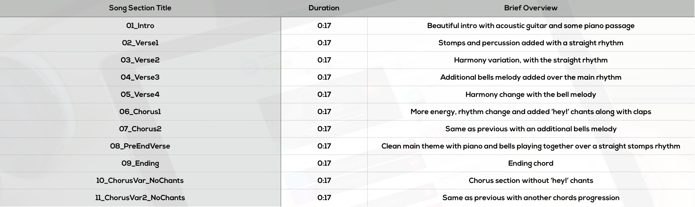Image resolution: width=695 pixels, height=207 pixels.
Task: Select the 01_Intro section row
Action: tap(347, 26)
